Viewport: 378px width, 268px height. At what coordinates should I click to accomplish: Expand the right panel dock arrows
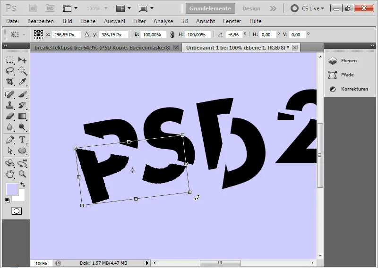[x=373, y=45]
